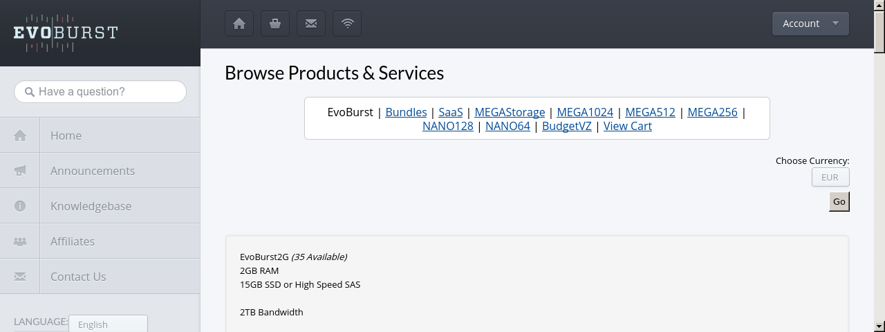
Task: Open the English language dropdown
Action: pos(108,324)
